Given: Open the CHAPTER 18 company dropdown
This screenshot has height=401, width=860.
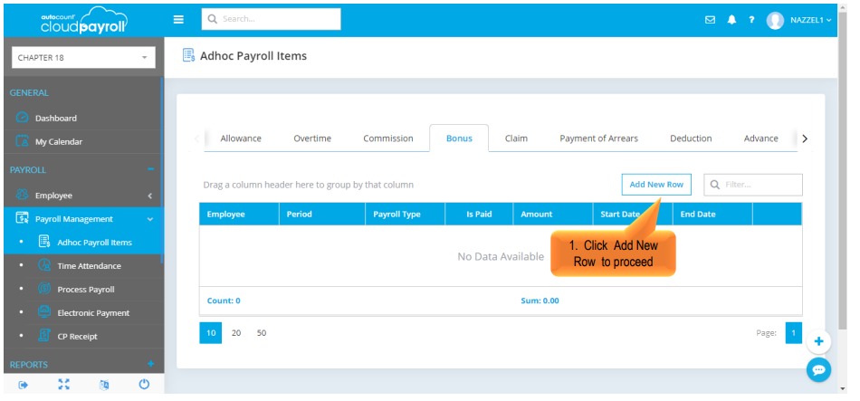Looking at the screenshot, I should coord(82,58).
